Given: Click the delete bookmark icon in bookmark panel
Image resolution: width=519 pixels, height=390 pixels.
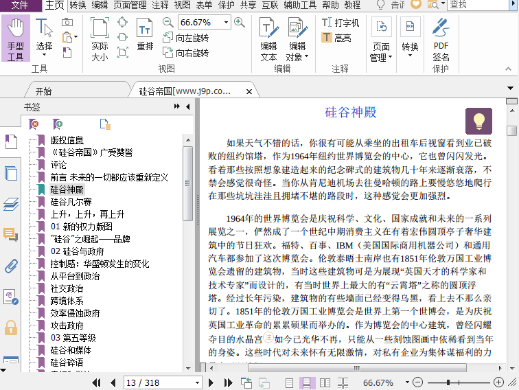Looking at the screenshot, I should pos(34,124).
